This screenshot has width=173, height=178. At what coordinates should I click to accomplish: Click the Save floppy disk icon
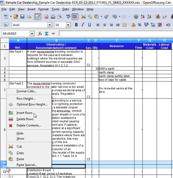pyautogui.click(x=22, y=17)
